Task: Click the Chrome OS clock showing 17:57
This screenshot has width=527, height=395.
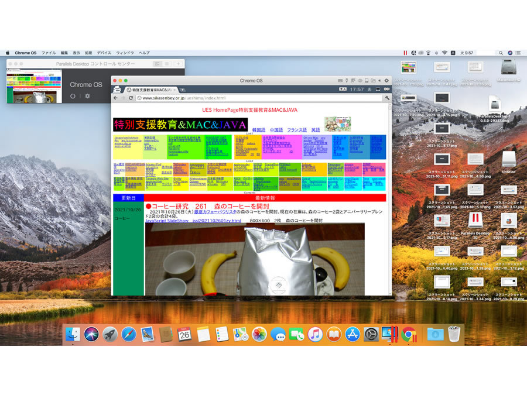Action: 357,90
